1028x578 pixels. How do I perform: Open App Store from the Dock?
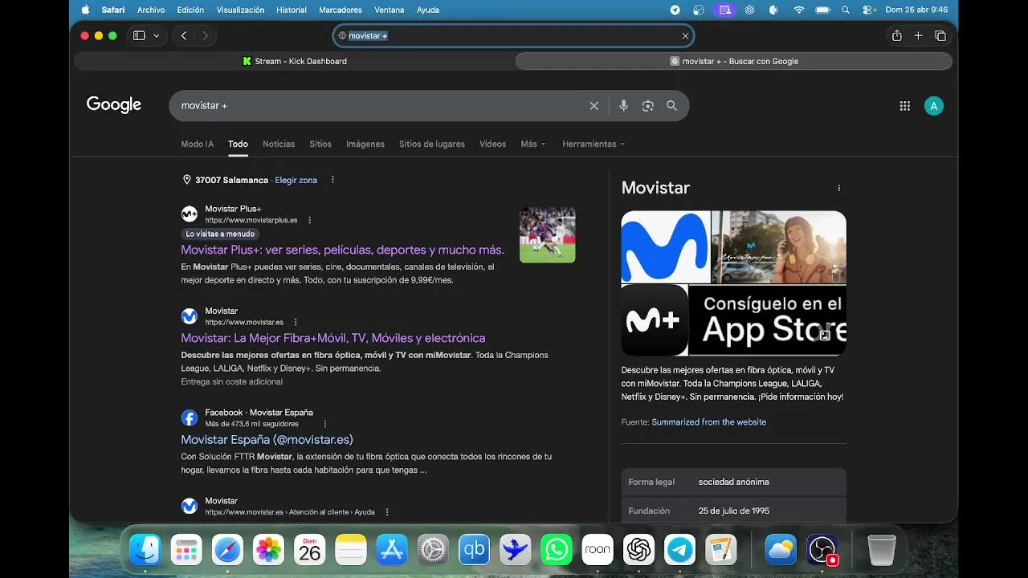[392, 550]
